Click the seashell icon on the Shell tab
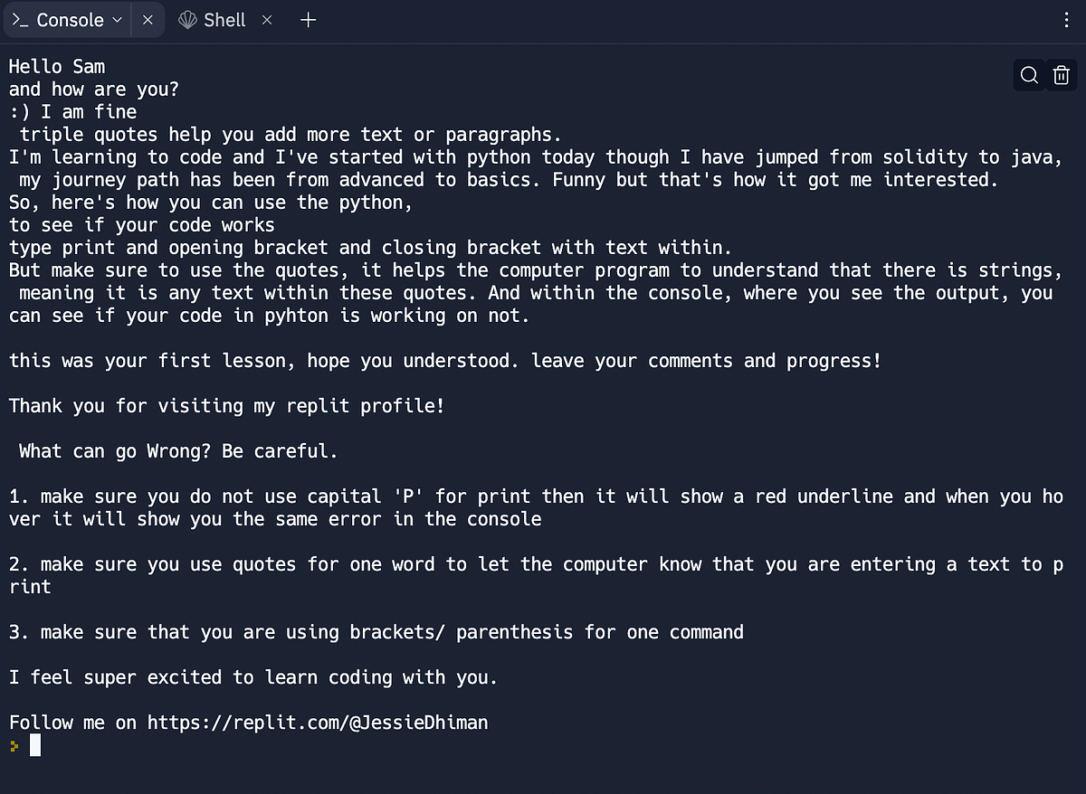Image resolution: width=1086 pixels, height=794 pixels. pos(187,19)
